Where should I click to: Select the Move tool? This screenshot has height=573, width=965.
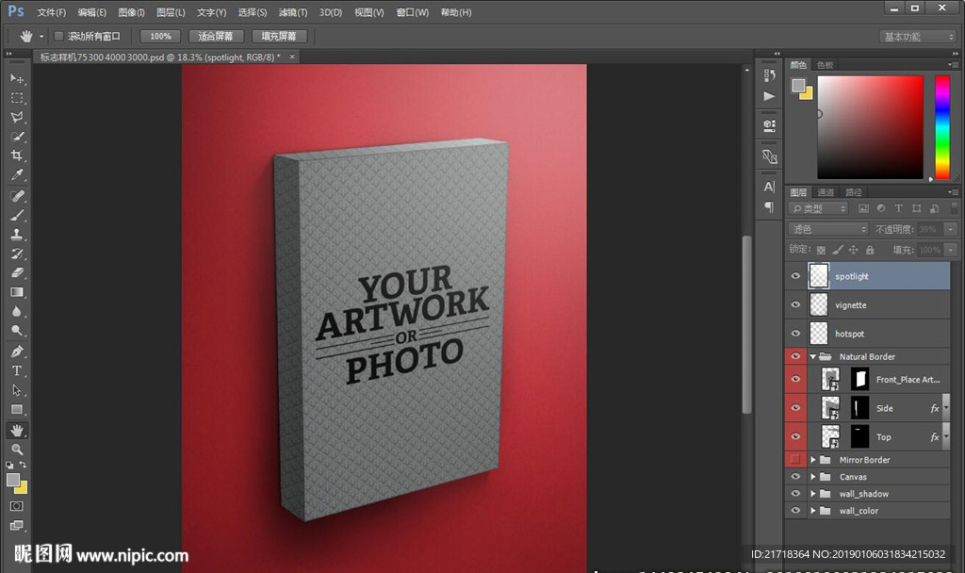click(17, 79)
